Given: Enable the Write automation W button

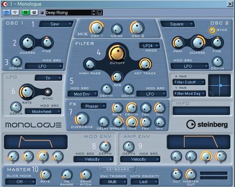Looking at the screenshot, I should coord(34,13).
